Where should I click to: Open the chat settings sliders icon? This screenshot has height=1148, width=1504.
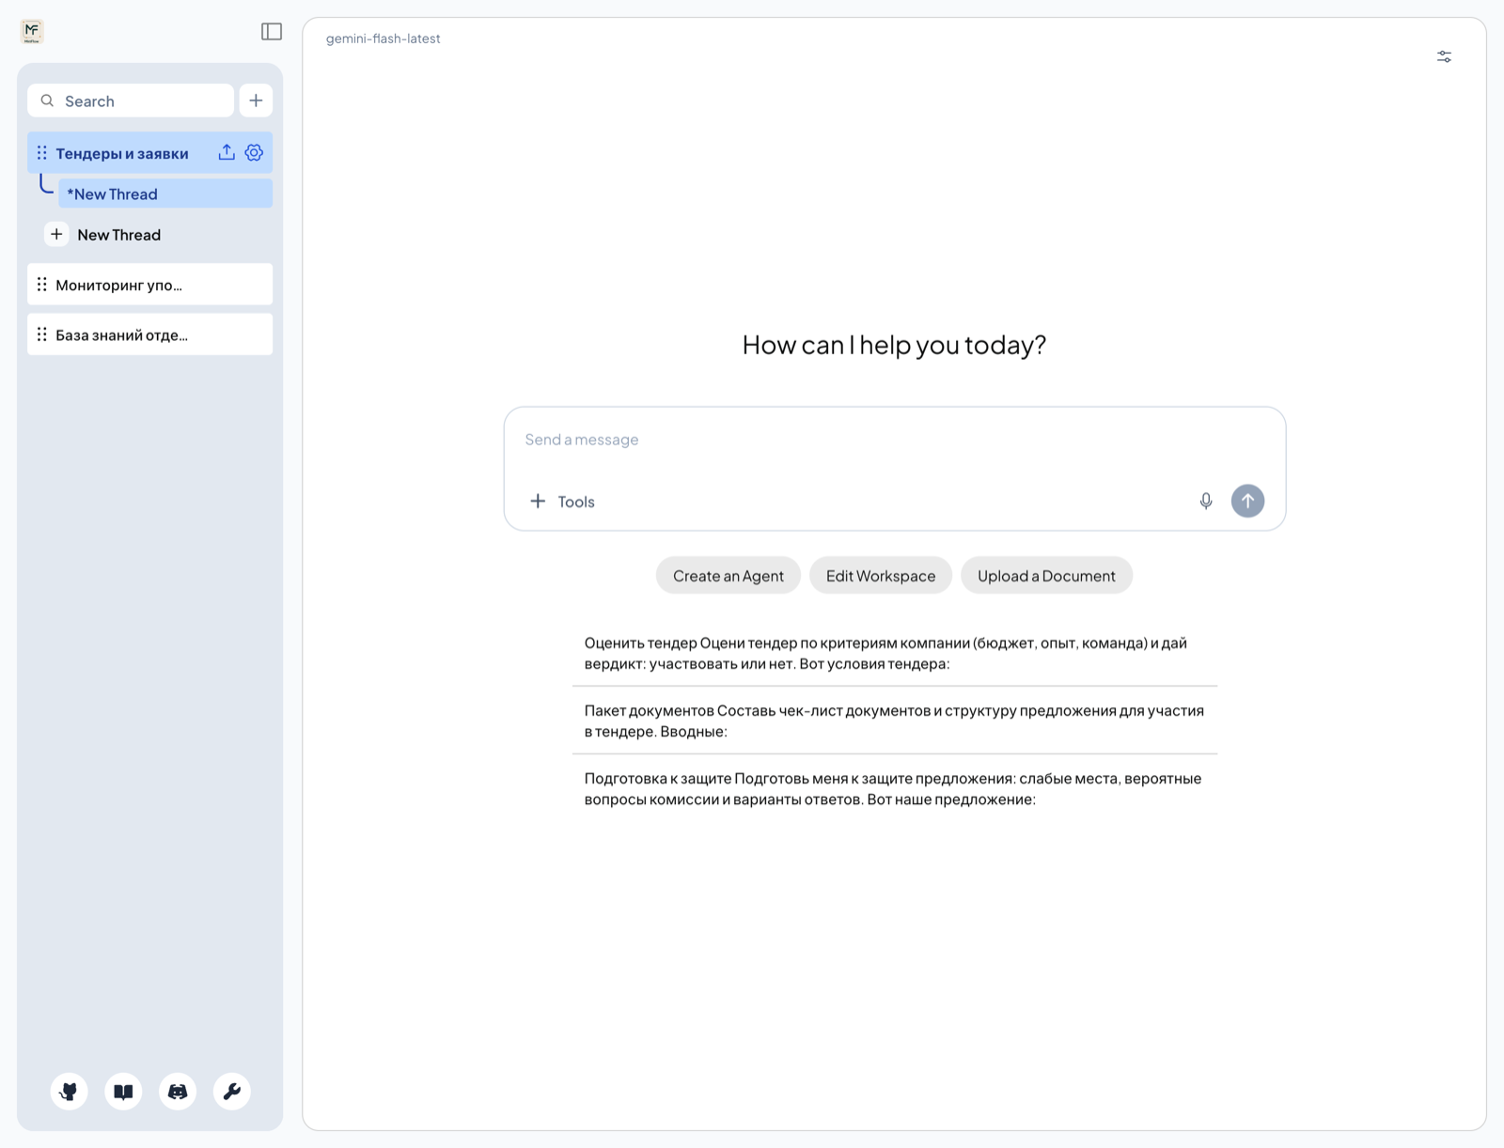click(1445, 57)
